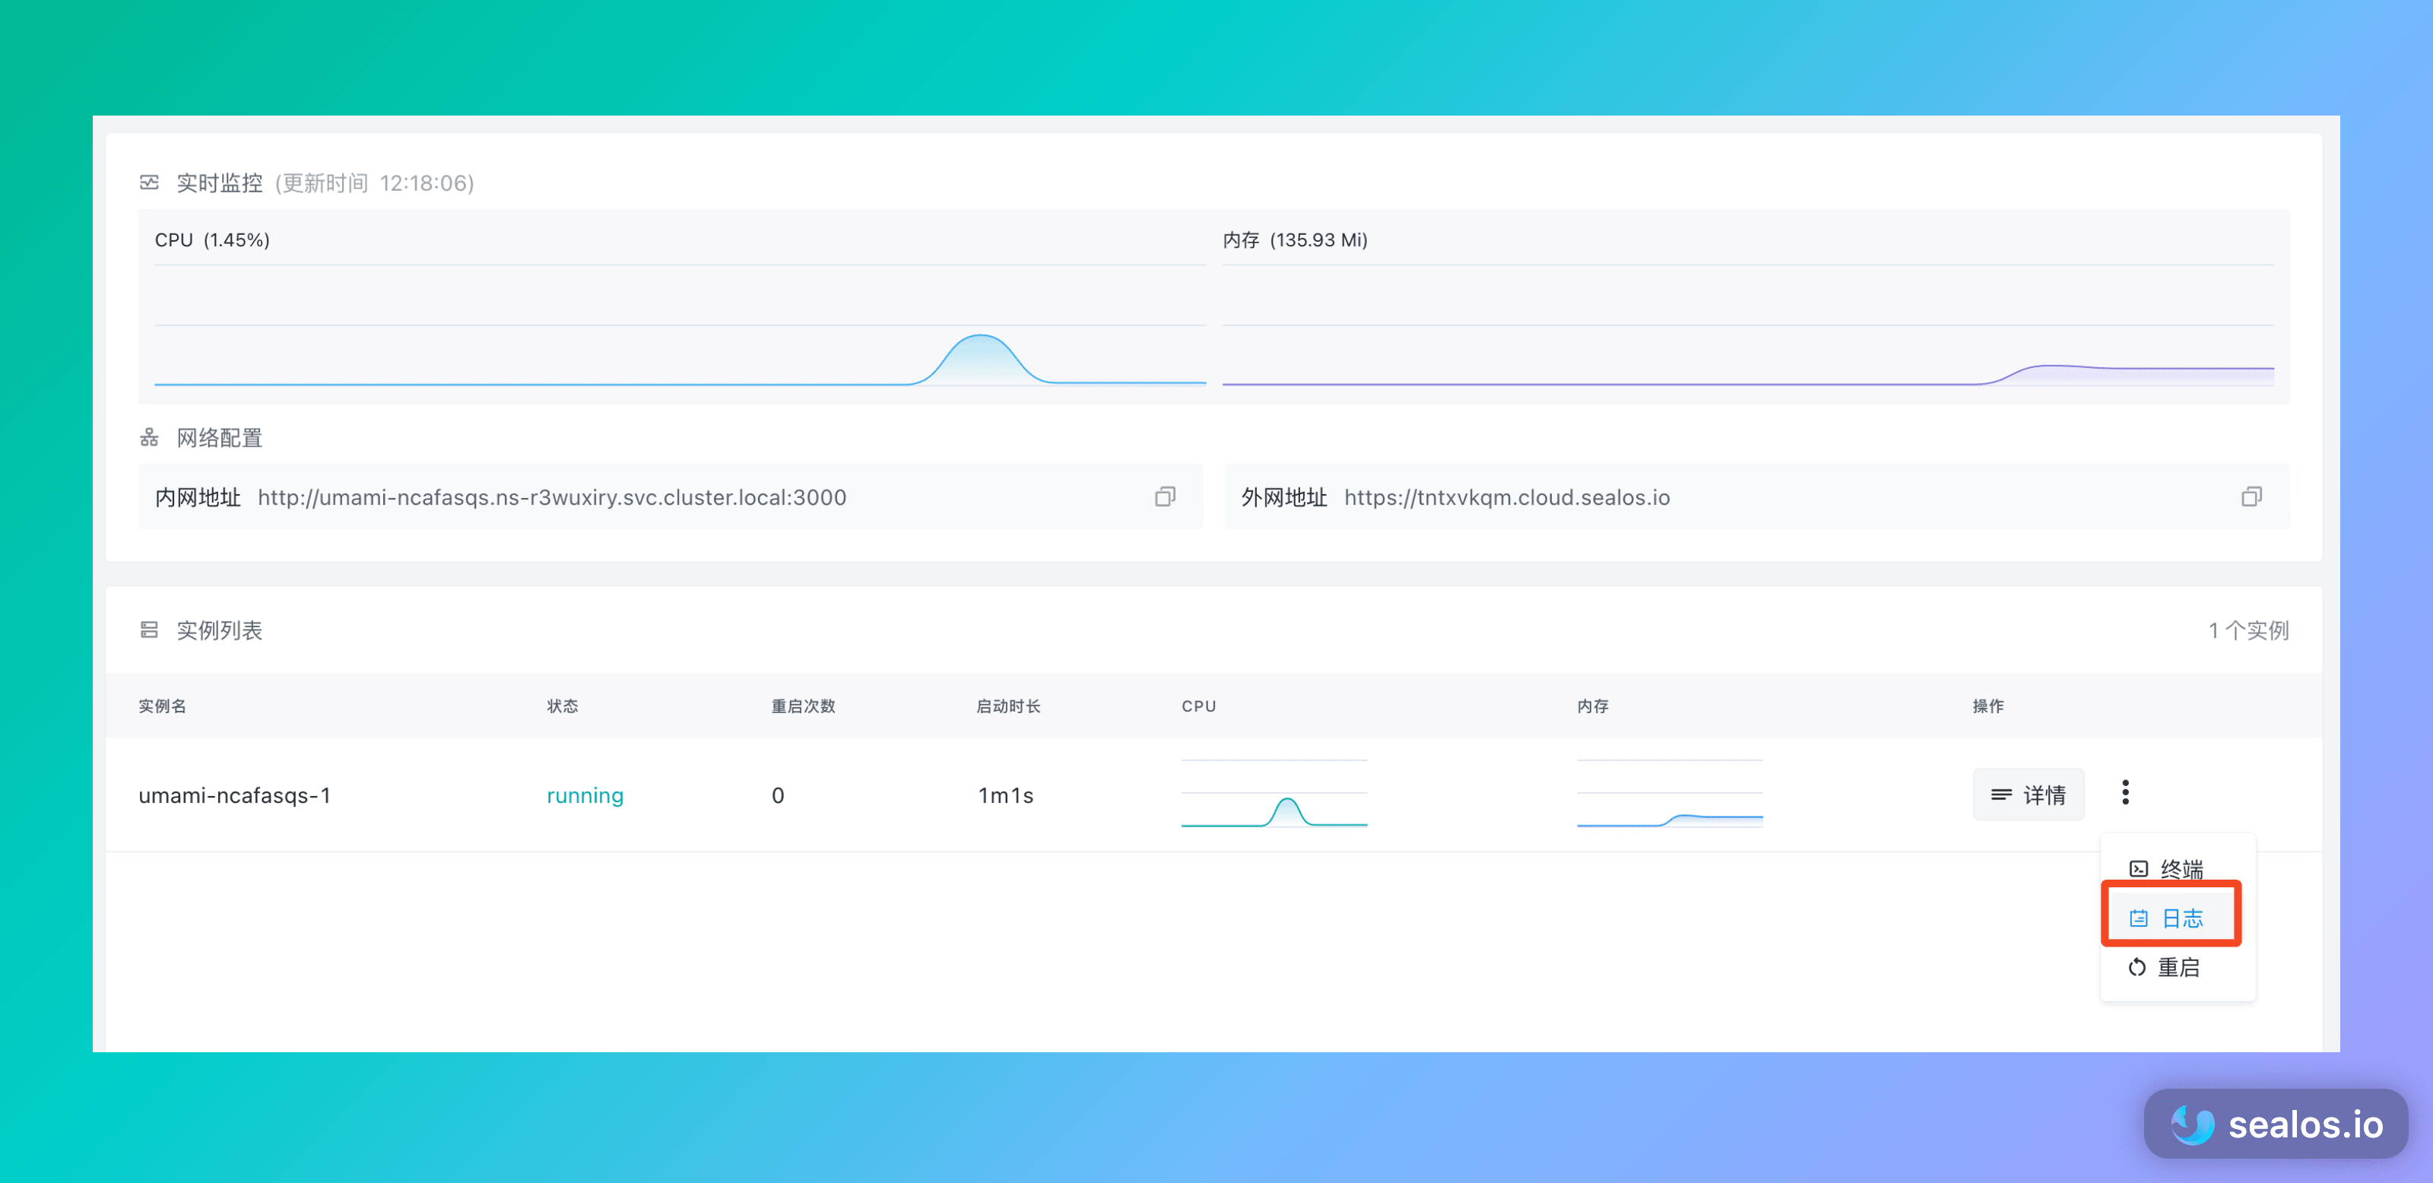Click instance row CPU mini chart
The image size is (2433, 1183).
(1274, 795)
